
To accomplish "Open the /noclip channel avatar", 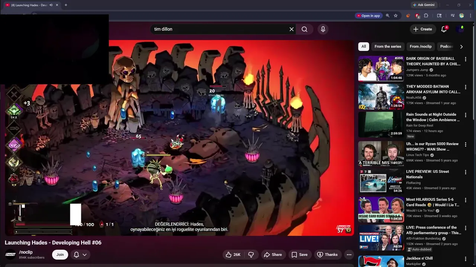I will point(10,254).
